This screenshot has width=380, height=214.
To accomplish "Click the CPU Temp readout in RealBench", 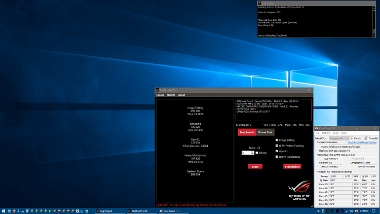I will pos(287,125).
